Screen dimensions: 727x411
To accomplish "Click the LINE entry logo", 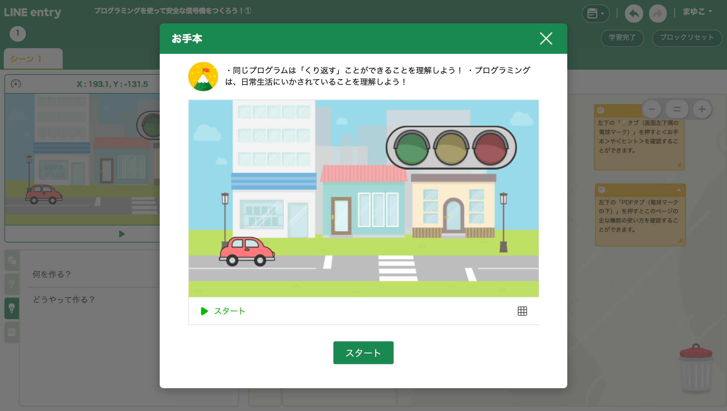I will click(x=32, y=12).
